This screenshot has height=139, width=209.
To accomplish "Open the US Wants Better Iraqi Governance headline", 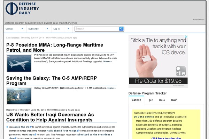I will click(50, 117).
